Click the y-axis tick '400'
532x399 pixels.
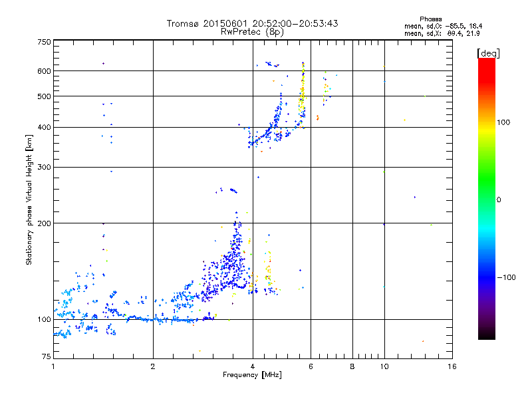coord(44,128)
